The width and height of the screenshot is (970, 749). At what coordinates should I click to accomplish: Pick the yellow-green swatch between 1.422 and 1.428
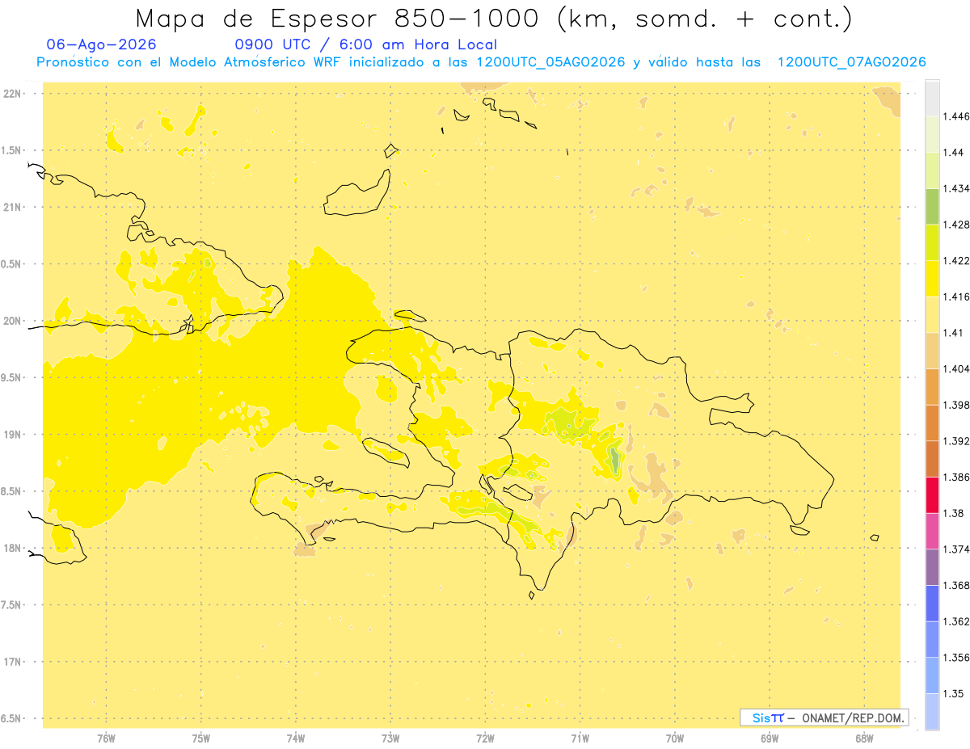[x=932, y=242]
